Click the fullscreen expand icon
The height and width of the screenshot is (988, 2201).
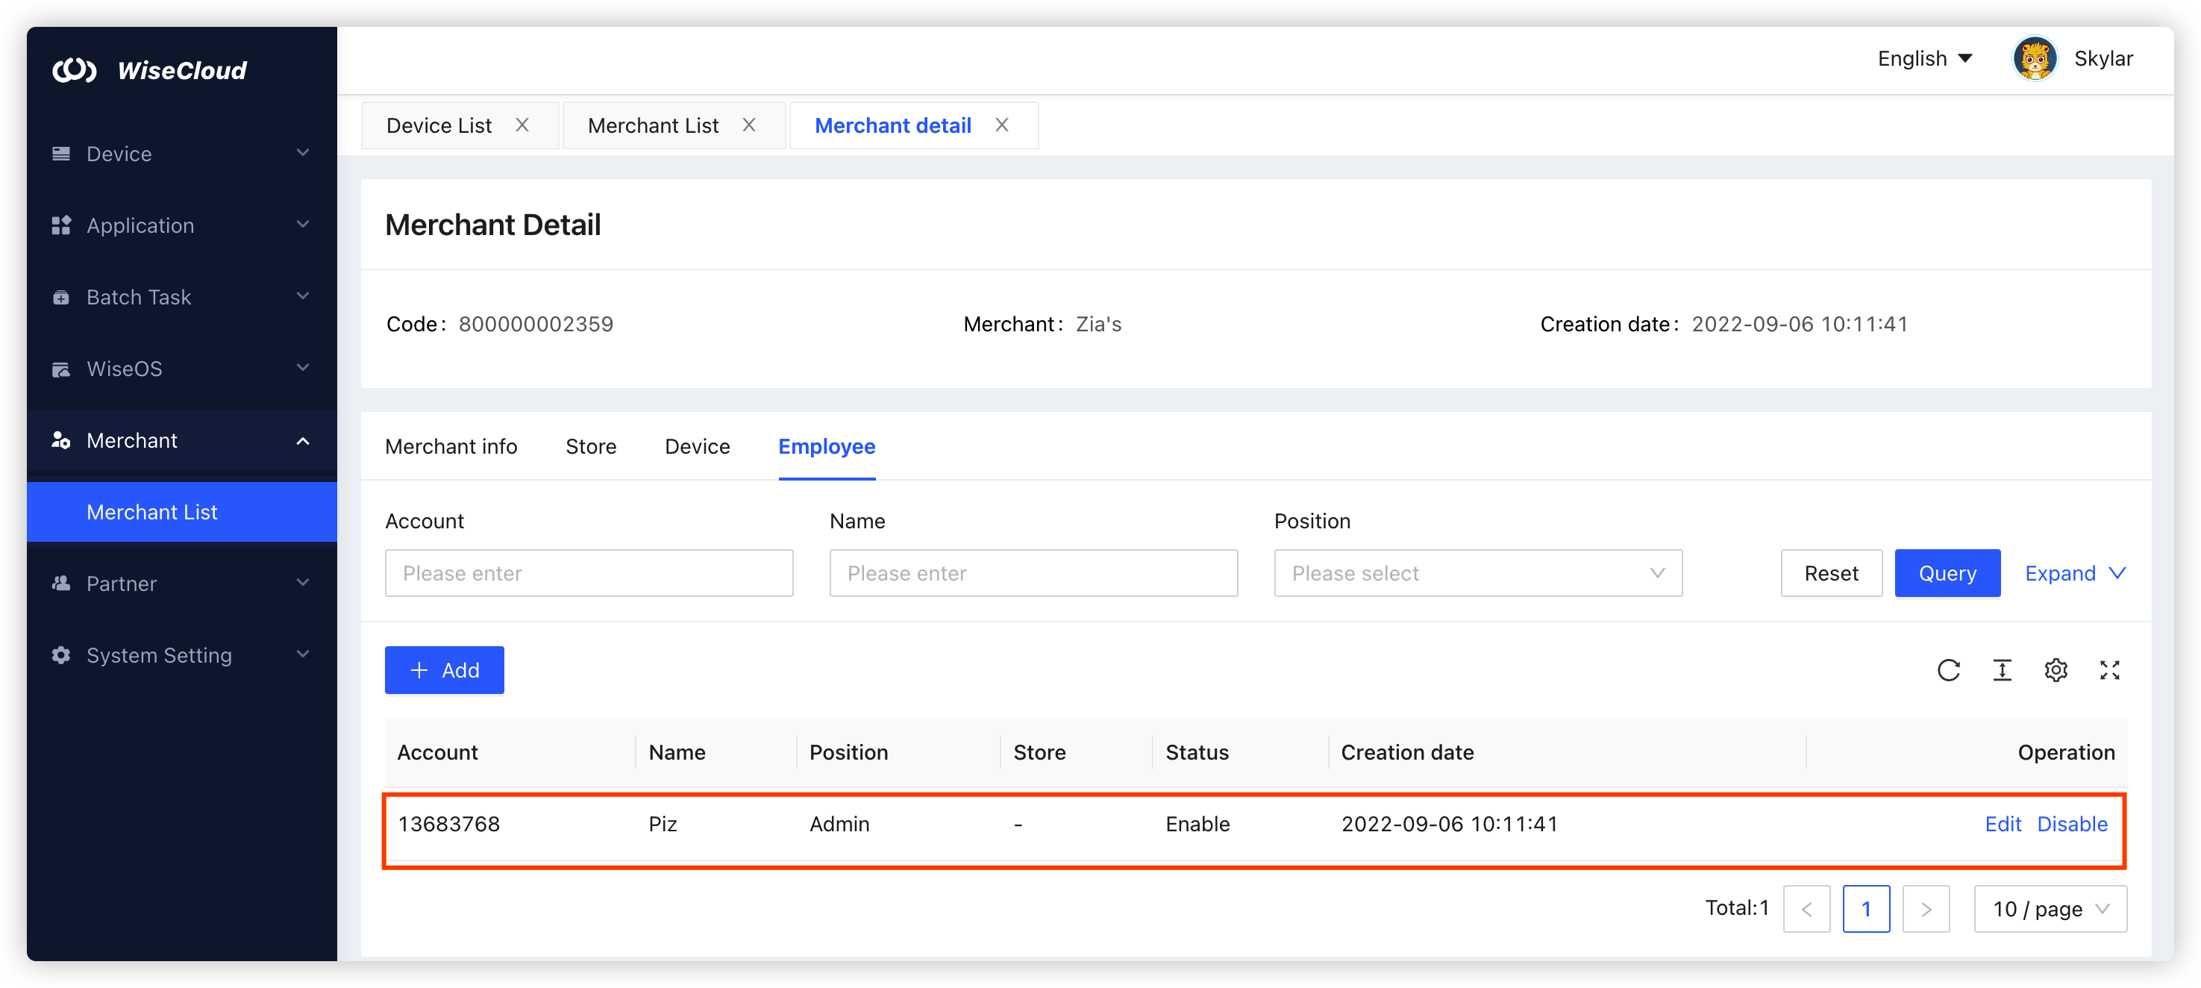(2109, 670)
